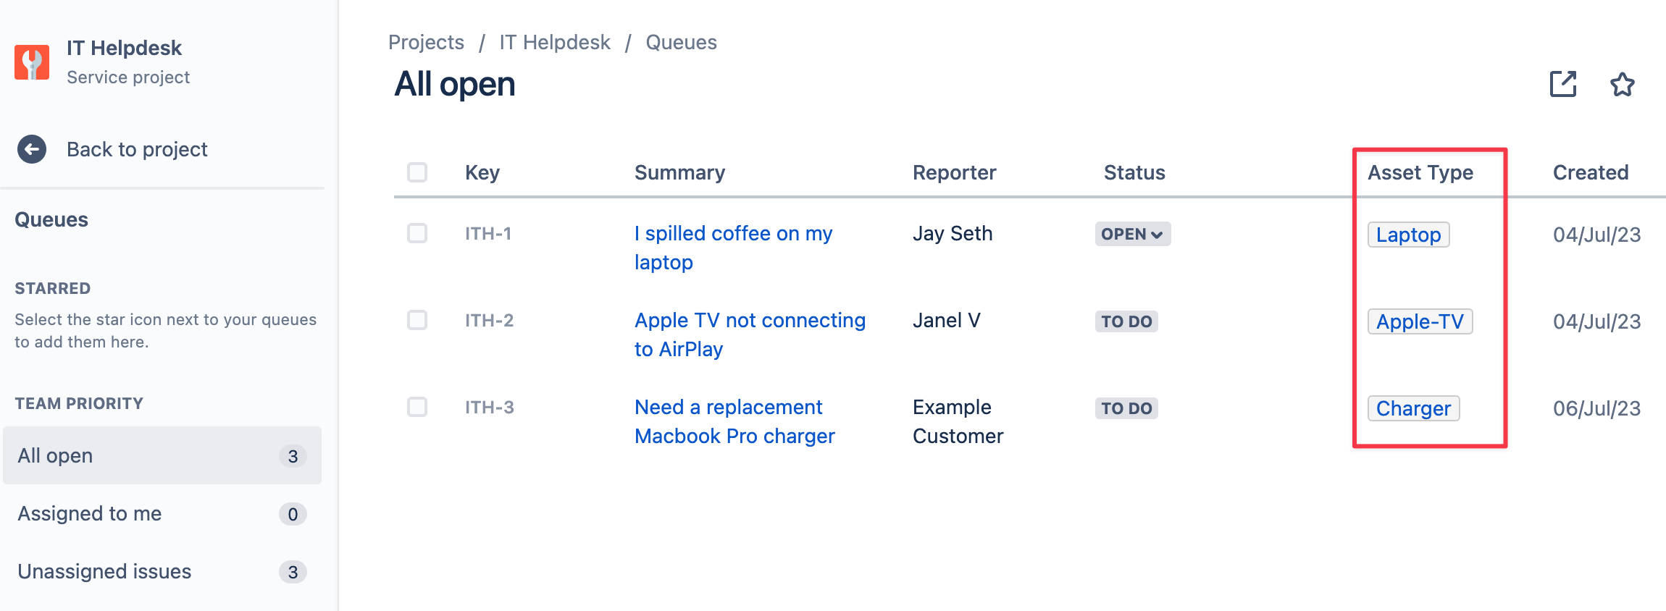Expand the OPEN status dropdown
The image size is (1666, 611).
(1133, 234)
